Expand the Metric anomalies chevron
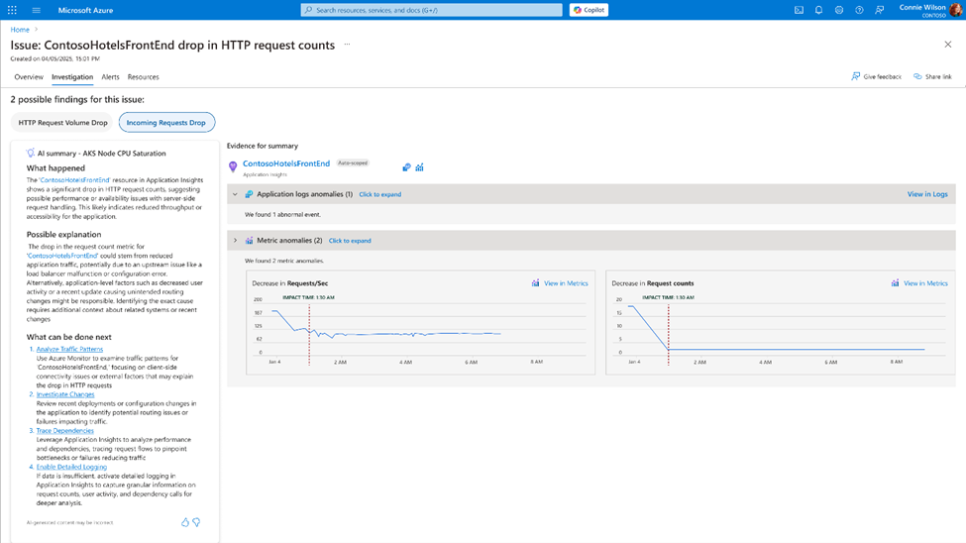966x543 pixels. 235,241
